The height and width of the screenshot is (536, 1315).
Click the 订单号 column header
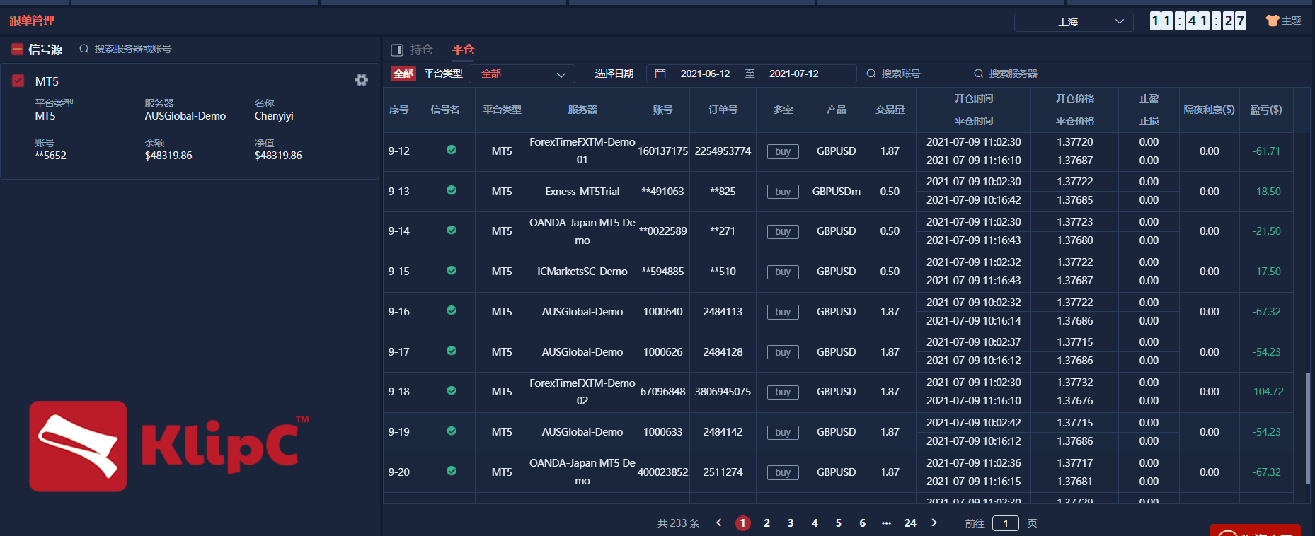coord(723,110)
